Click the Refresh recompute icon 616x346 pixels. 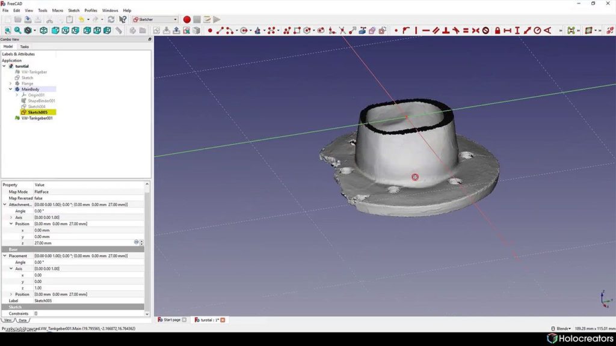click(x=111, y=20)
